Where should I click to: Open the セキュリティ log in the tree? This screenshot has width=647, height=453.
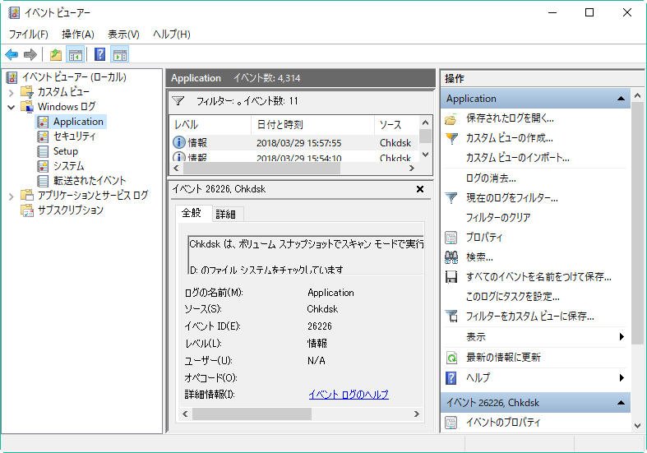[x=74, y=136]
